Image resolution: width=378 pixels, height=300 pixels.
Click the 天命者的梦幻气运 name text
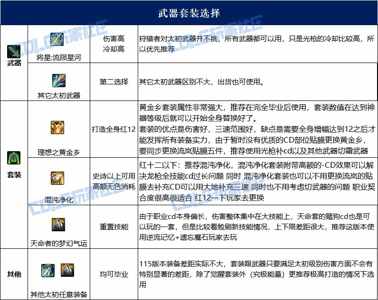click(59, 244)
